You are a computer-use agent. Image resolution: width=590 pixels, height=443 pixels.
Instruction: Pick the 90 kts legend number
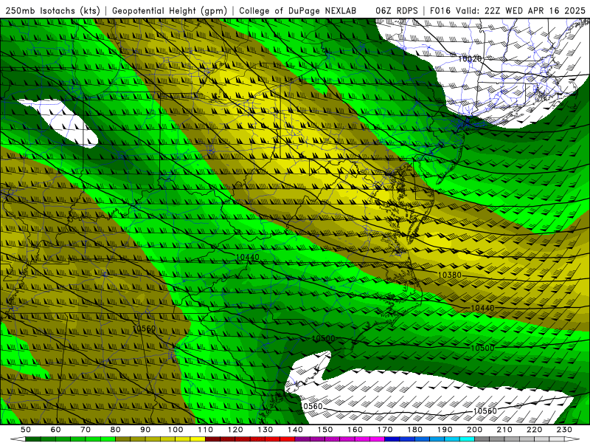tap(145, 430)
